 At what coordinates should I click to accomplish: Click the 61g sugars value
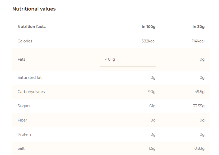[152, 106]
